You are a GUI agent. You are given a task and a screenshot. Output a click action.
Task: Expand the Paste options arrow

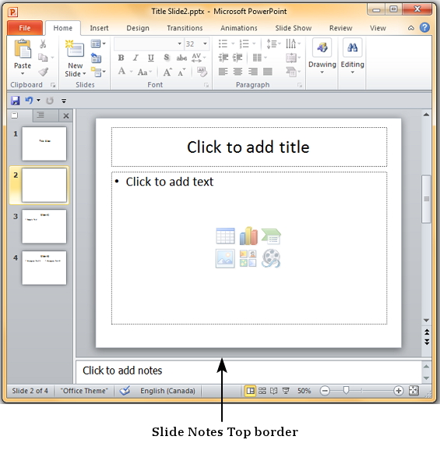point(23,74)
